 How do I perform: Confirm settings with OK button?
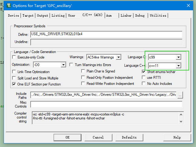pyautogui.click(x=68, y=137)
